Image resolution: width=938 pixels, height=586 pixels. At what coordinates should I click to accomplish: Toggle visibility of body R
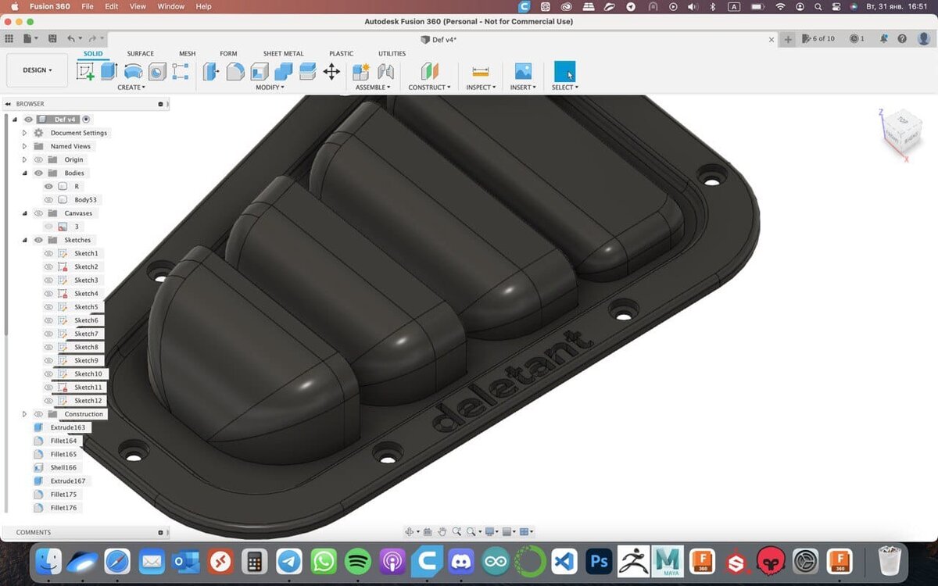[x=49, y=187]
